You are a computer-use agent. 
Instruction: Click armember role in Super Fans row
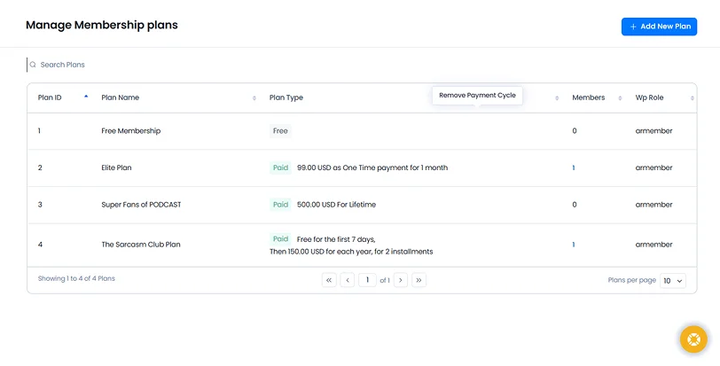653,205
